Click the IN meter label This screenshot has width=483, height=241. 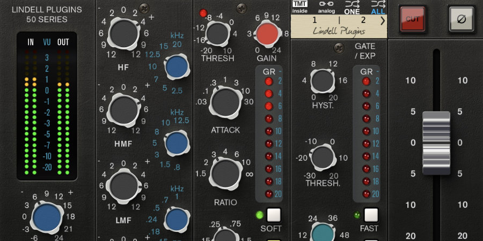coord(31,42)
